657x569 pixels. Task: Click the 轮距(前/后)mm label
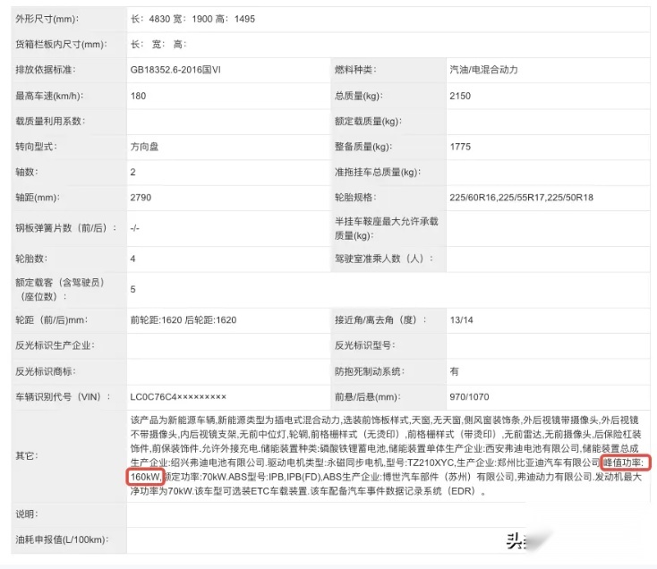pos(52,320)
